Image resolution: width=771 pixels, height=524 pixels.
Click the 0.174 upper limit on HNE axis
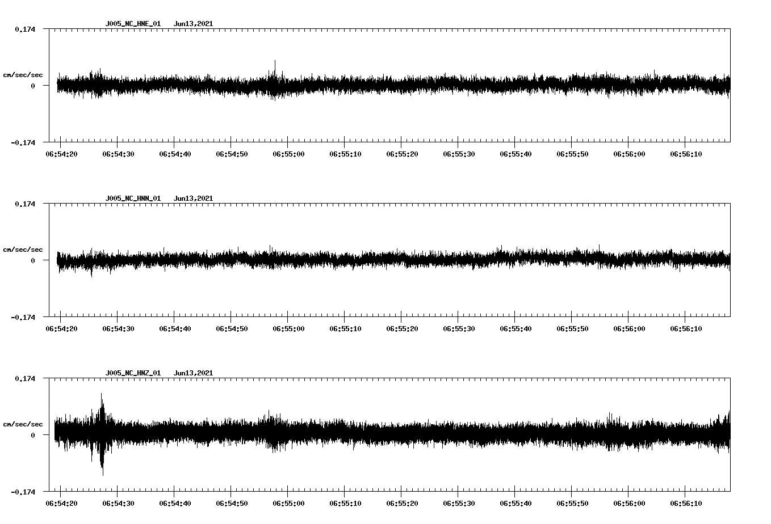pos(24,29)
